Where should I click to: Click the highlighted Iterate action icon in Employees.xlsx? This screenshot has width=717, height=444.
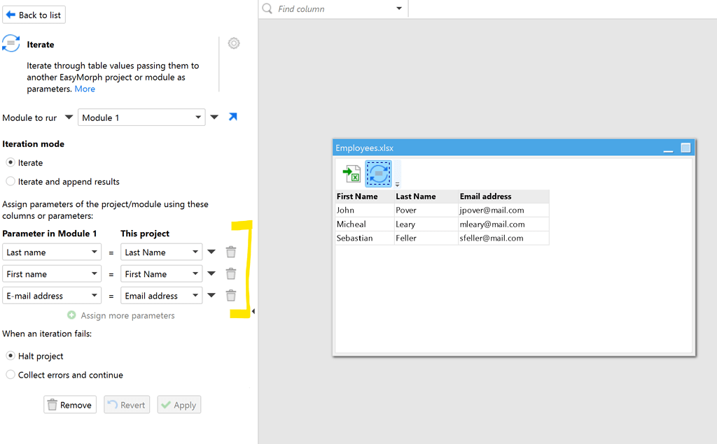[377, 173]
